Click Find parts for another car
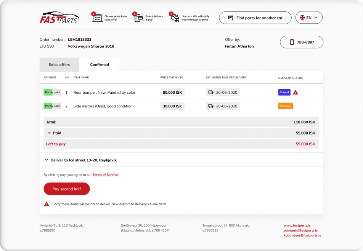This screenshot has width=363, height=251. [x=255, y=18]
